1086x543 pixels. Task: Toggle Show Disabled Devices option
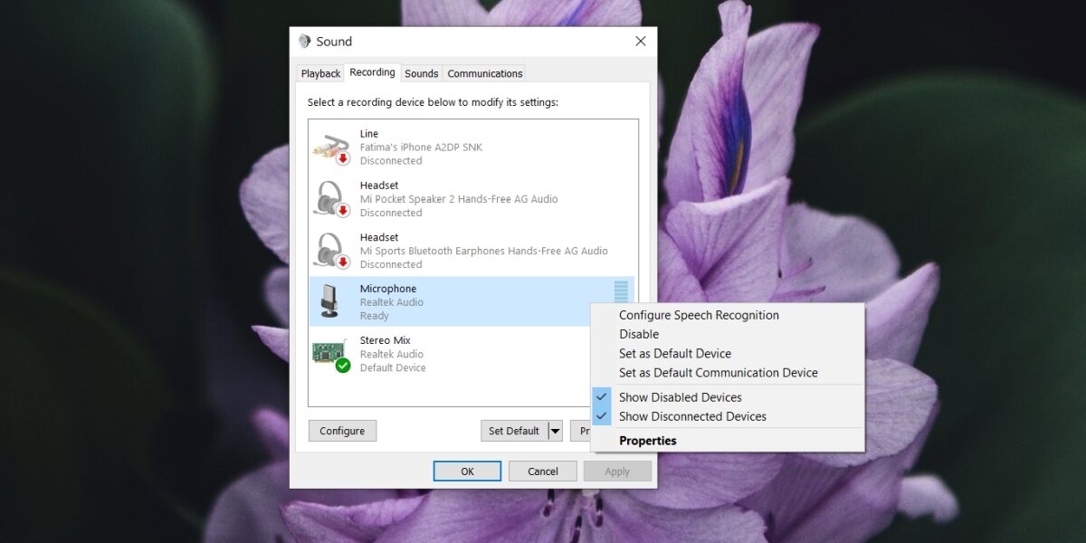pos(680,397)
